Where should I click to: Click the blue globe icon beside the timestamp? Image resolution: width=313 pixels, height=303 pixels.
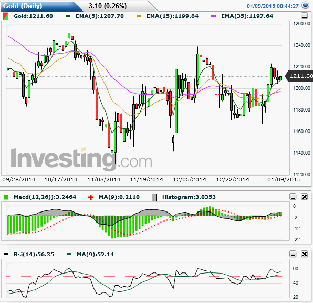[x=306, y=5]
